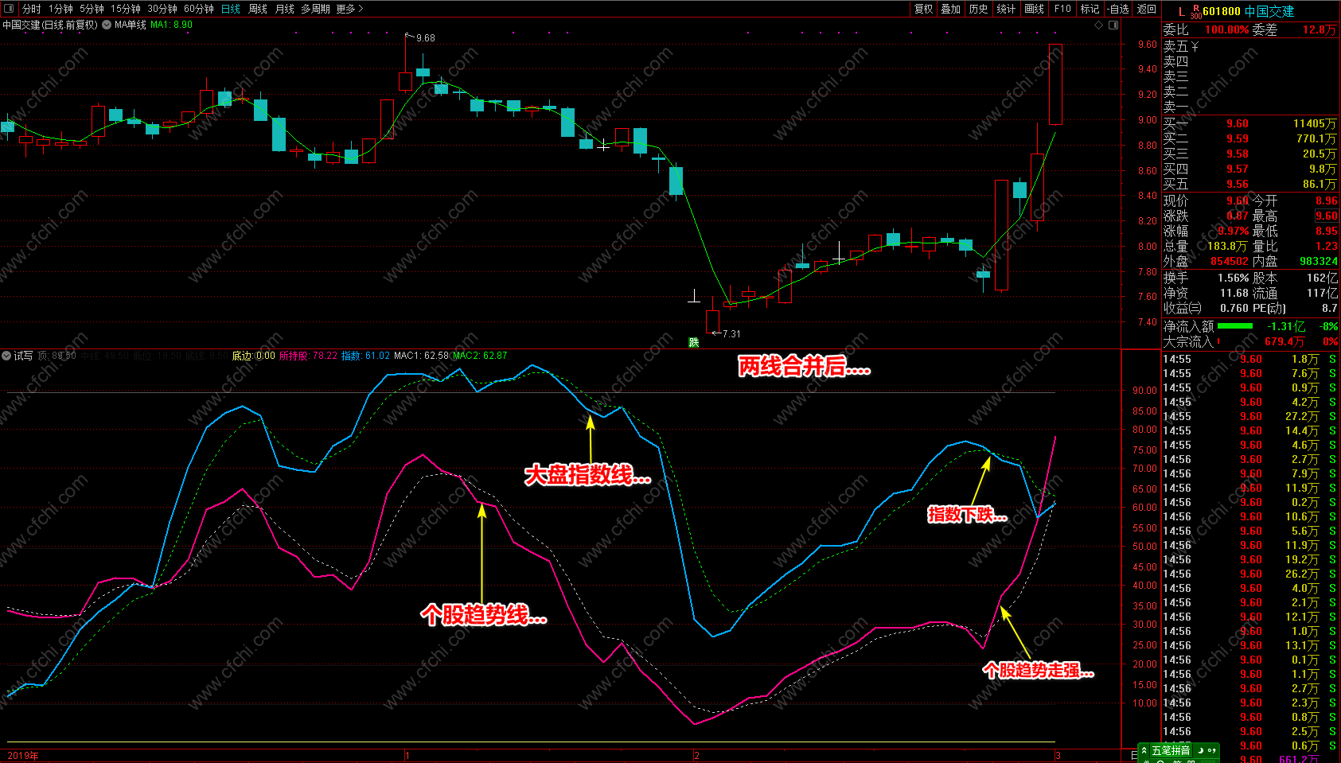Image resolution: width=1341 pixels, height=763 pixels.
Task: Click the green 净流入额 progress bar
Action: (x=1234, y=325)
